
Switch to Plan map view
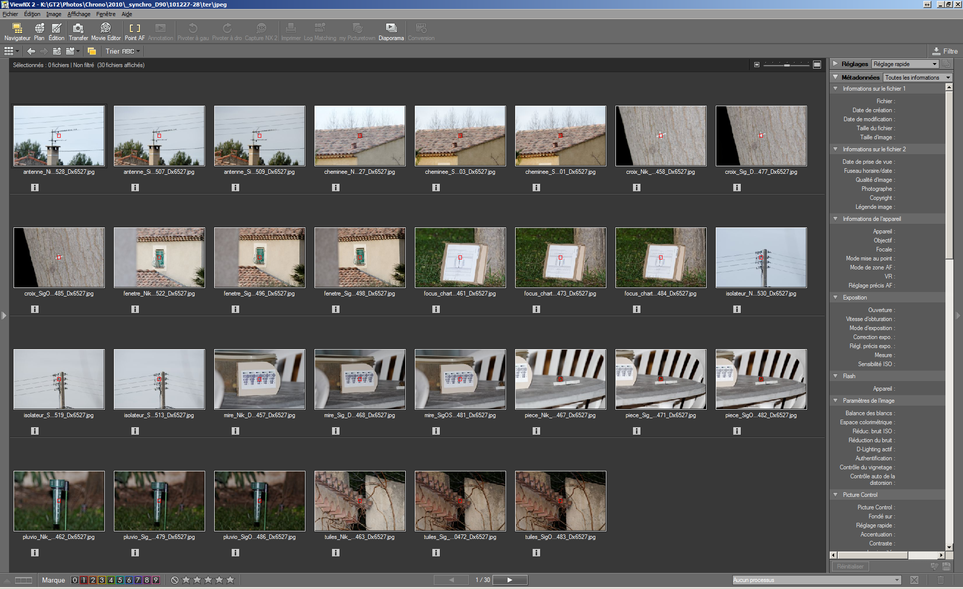(39, 32)
